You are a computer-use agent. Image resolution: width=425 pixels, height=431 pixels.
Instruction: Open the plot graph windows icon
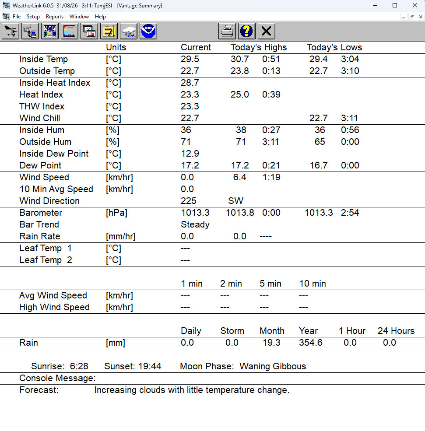click(89, 31)
